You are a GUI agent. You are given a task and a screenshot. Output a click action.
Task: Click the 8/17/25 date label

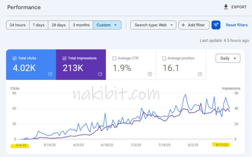pos(222,145)
